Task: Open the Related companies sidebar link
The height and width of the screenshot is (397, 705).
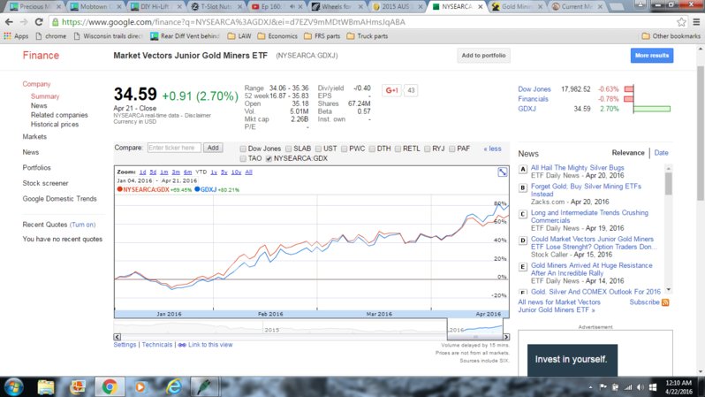Action: [59, 115]
